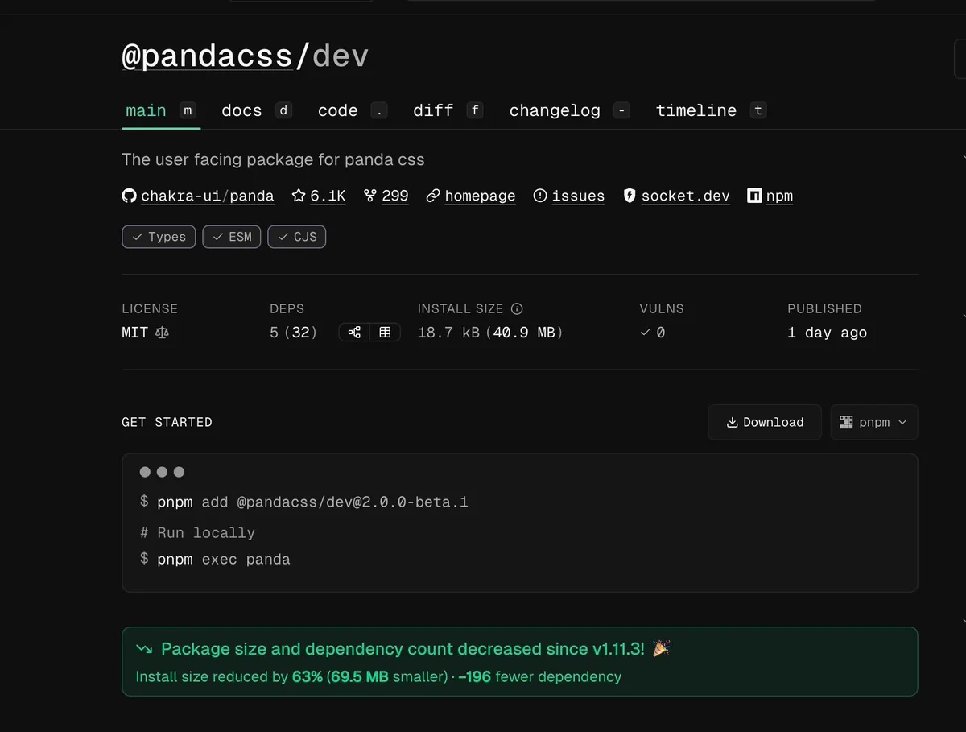This screenshot has width=966, height=732.
Task: Click the CJS badge
Action: coord(297,237)
